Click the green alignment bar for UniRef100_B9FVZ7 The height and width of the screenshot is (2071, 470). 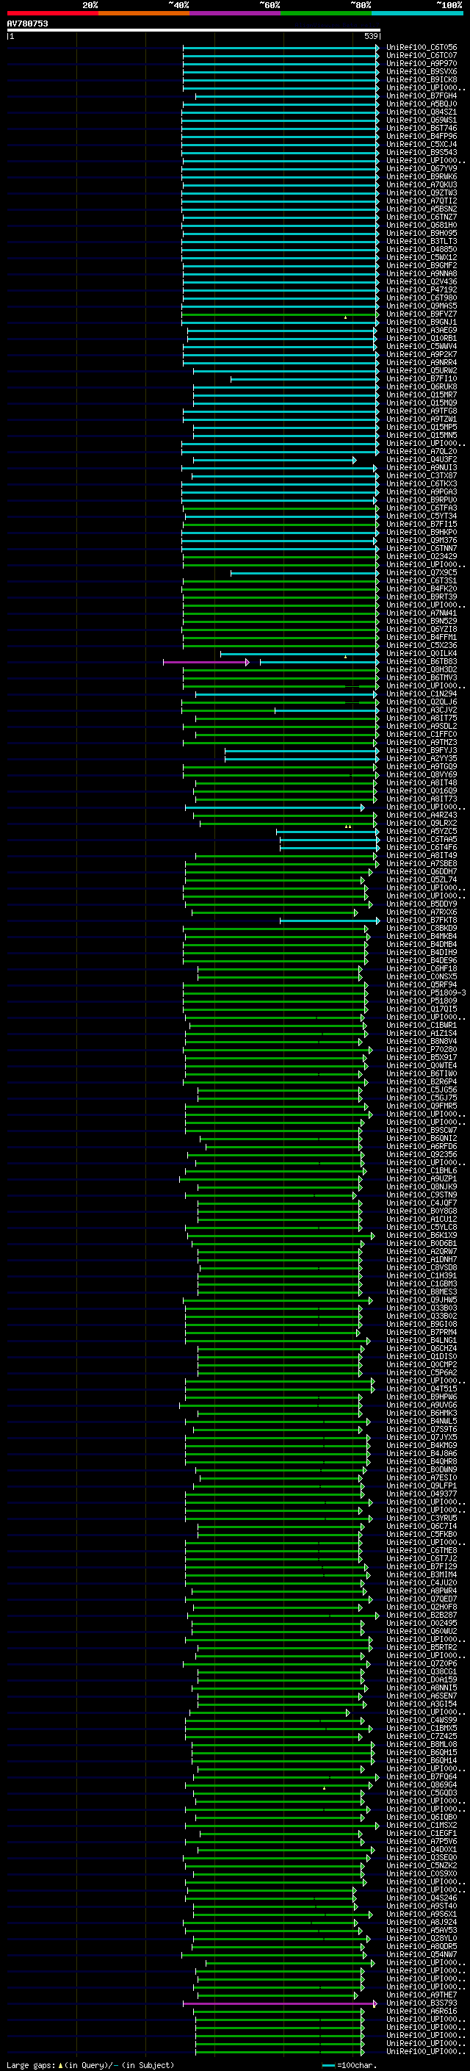[x=281, y=314]
